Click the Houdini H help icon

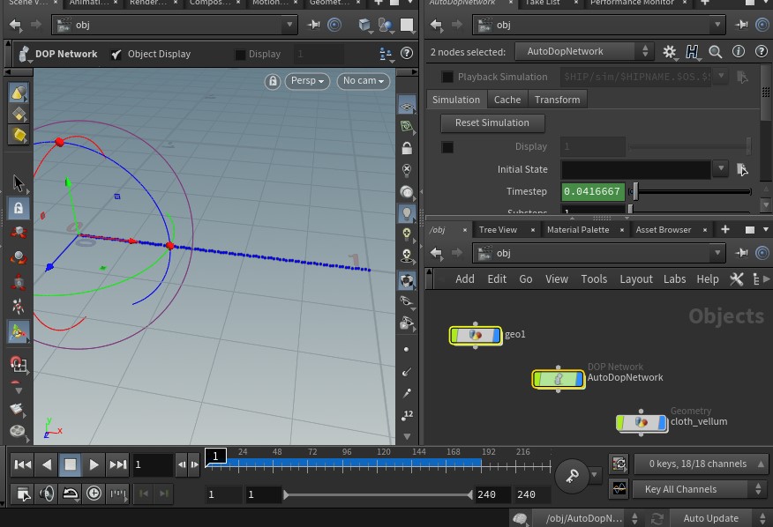[x=692, y=52]
